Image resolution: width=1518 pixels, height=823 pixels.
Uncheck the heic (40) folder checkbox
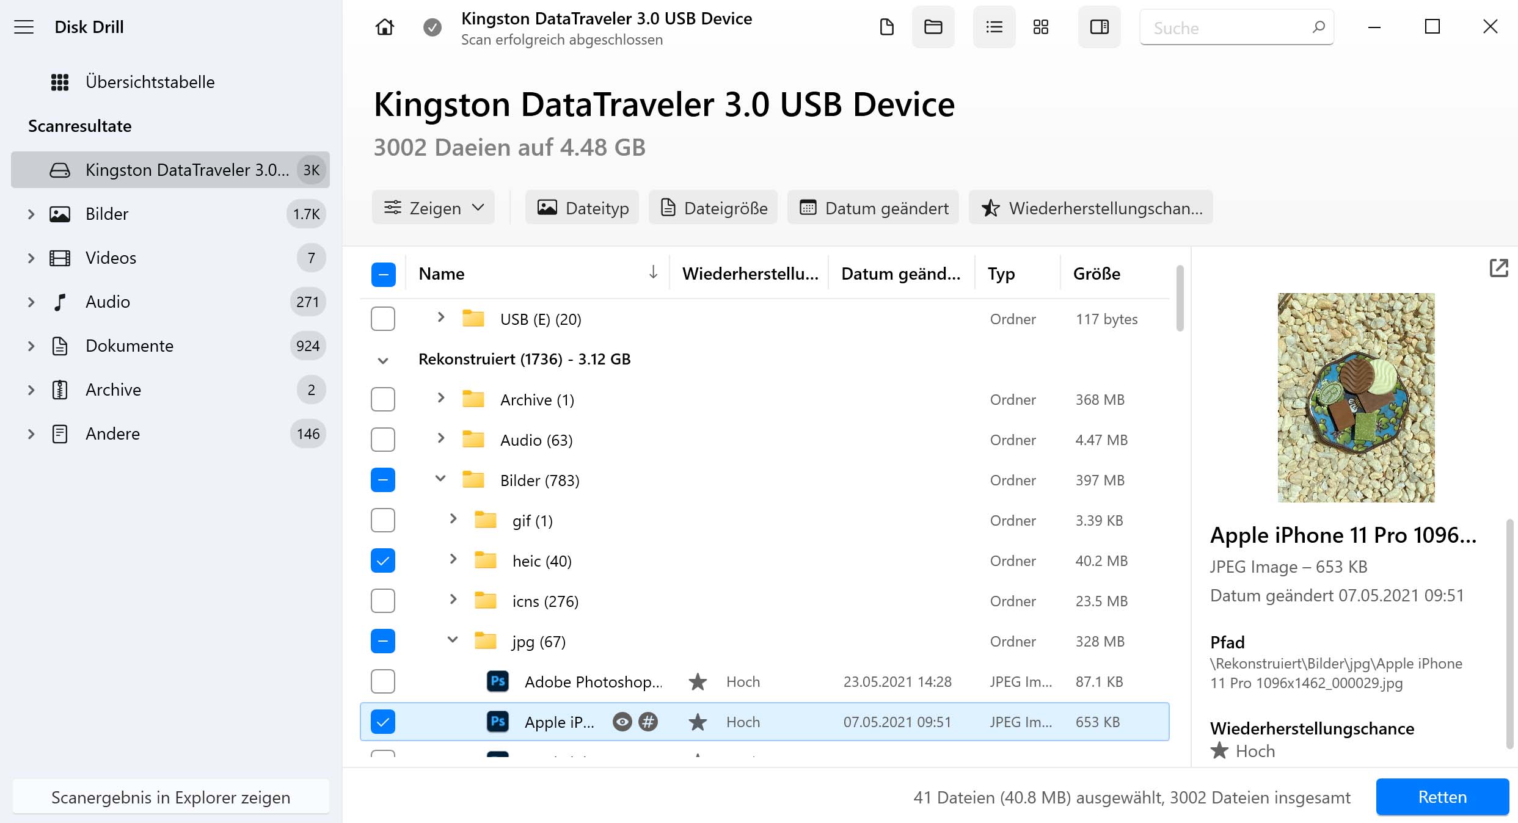(x=383, y=560)
